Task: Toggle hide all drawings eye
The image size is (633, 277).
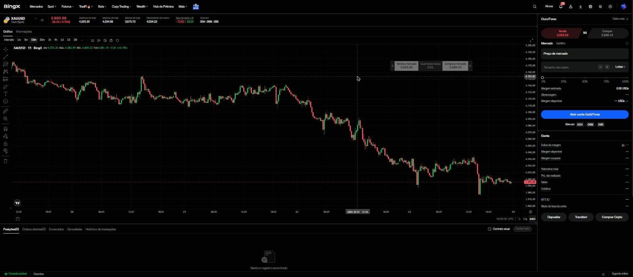Action: click(x=5, y=151)
